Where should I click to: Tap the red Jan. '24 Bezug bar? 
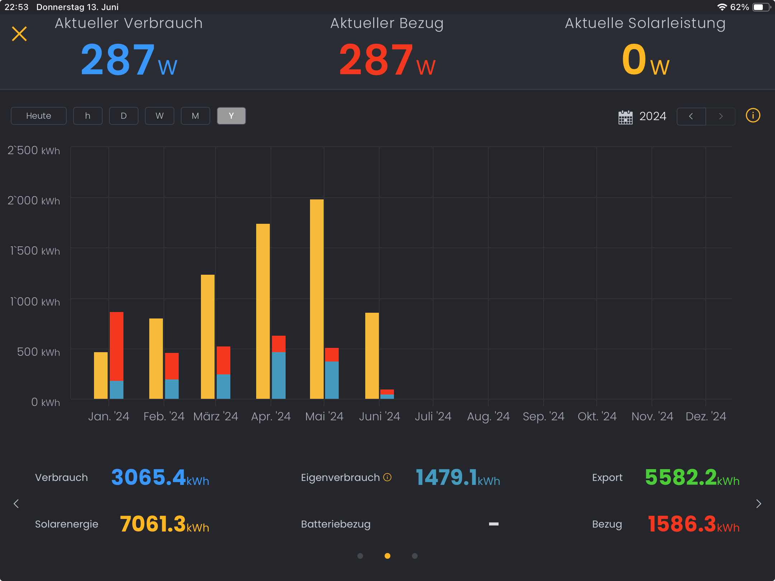click(117, 346)
